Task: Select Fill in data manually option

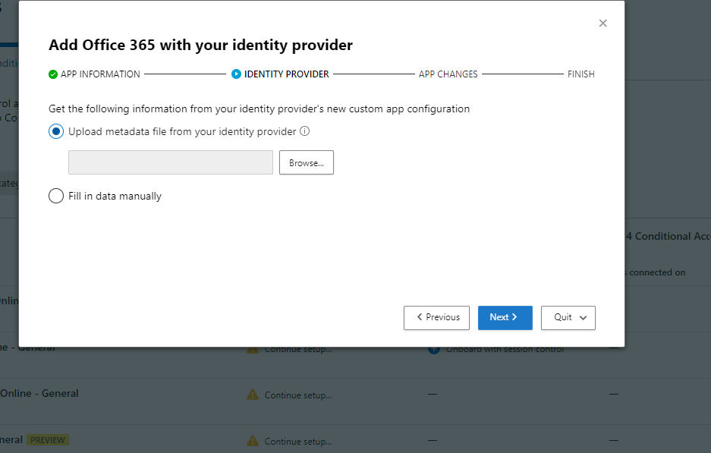Action: click(x=56, y=196)
